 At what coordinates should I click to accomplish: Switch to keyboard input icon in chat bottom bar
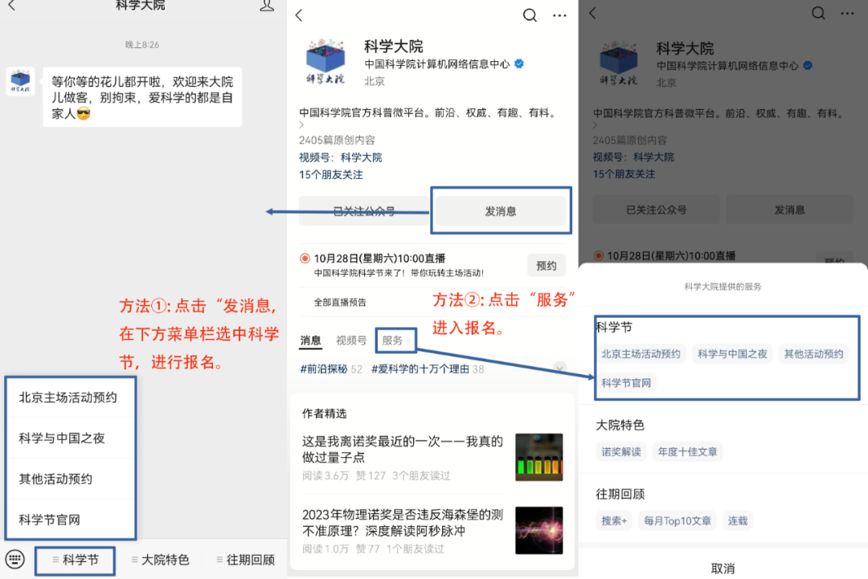click(x=15, y=559)
